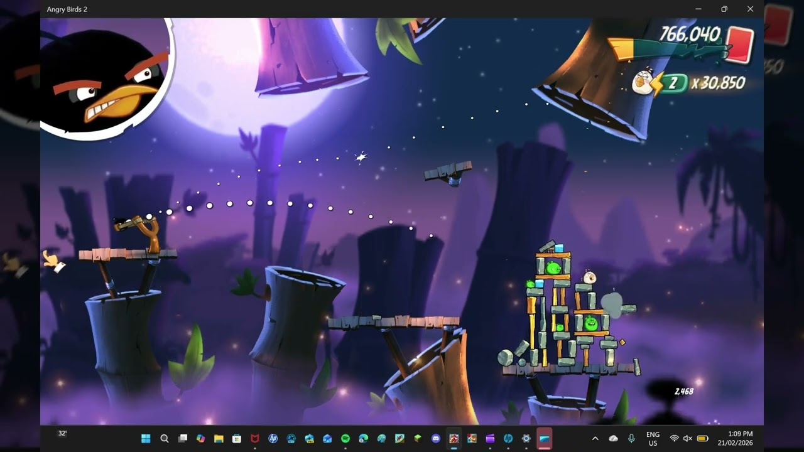Click the microphone tray icon

631,438
